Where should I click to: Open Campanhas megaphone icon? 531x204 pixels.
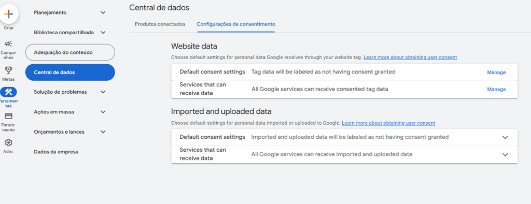pyautogui.click(x=8, y=44)
